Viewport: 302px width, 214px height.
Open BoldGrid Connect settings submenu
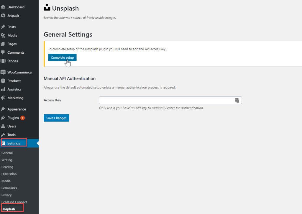[x=14, y=202]
